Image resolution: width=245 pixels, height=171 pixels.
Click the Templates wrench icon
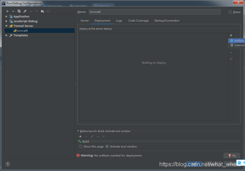11,35
